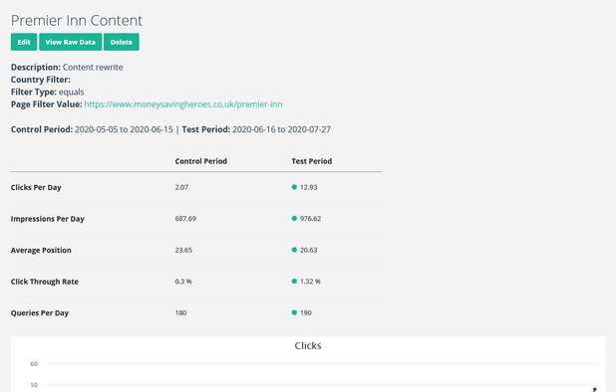The width and height of the screenshot is (616, 392).
Task: Click the control value 180
Action: point(181,312)
